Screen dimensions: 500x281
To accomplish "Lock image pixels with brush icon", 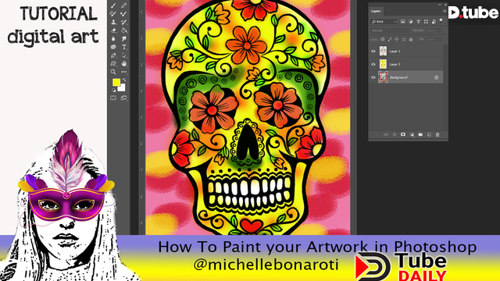I will point(390,40).
